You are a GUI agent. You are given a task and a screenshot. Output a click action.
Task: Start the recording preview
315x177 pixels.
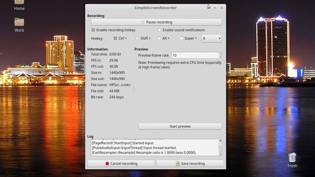point(180,126)
